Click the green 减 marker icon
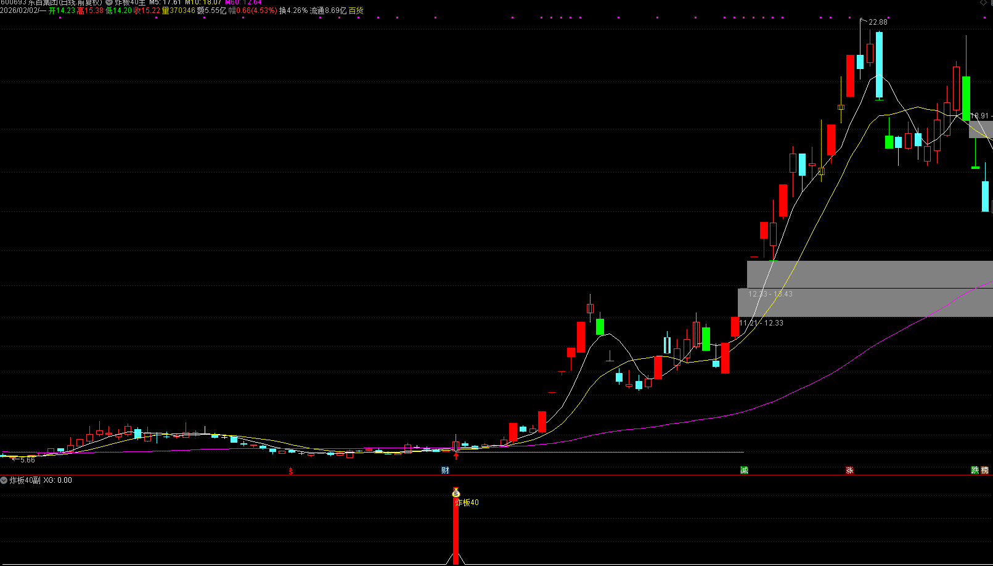The image size is (993, 566). [744, 470]
